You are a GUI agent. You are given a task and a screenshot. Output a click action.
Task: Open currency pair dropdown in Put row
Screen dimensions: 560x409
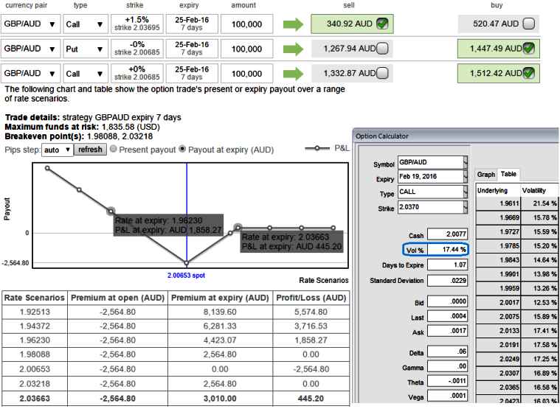[30, 49]
